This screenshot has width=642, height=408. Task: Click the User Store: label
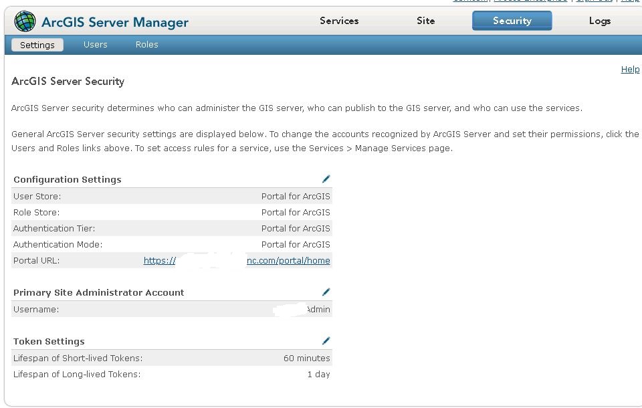point(37,196)
